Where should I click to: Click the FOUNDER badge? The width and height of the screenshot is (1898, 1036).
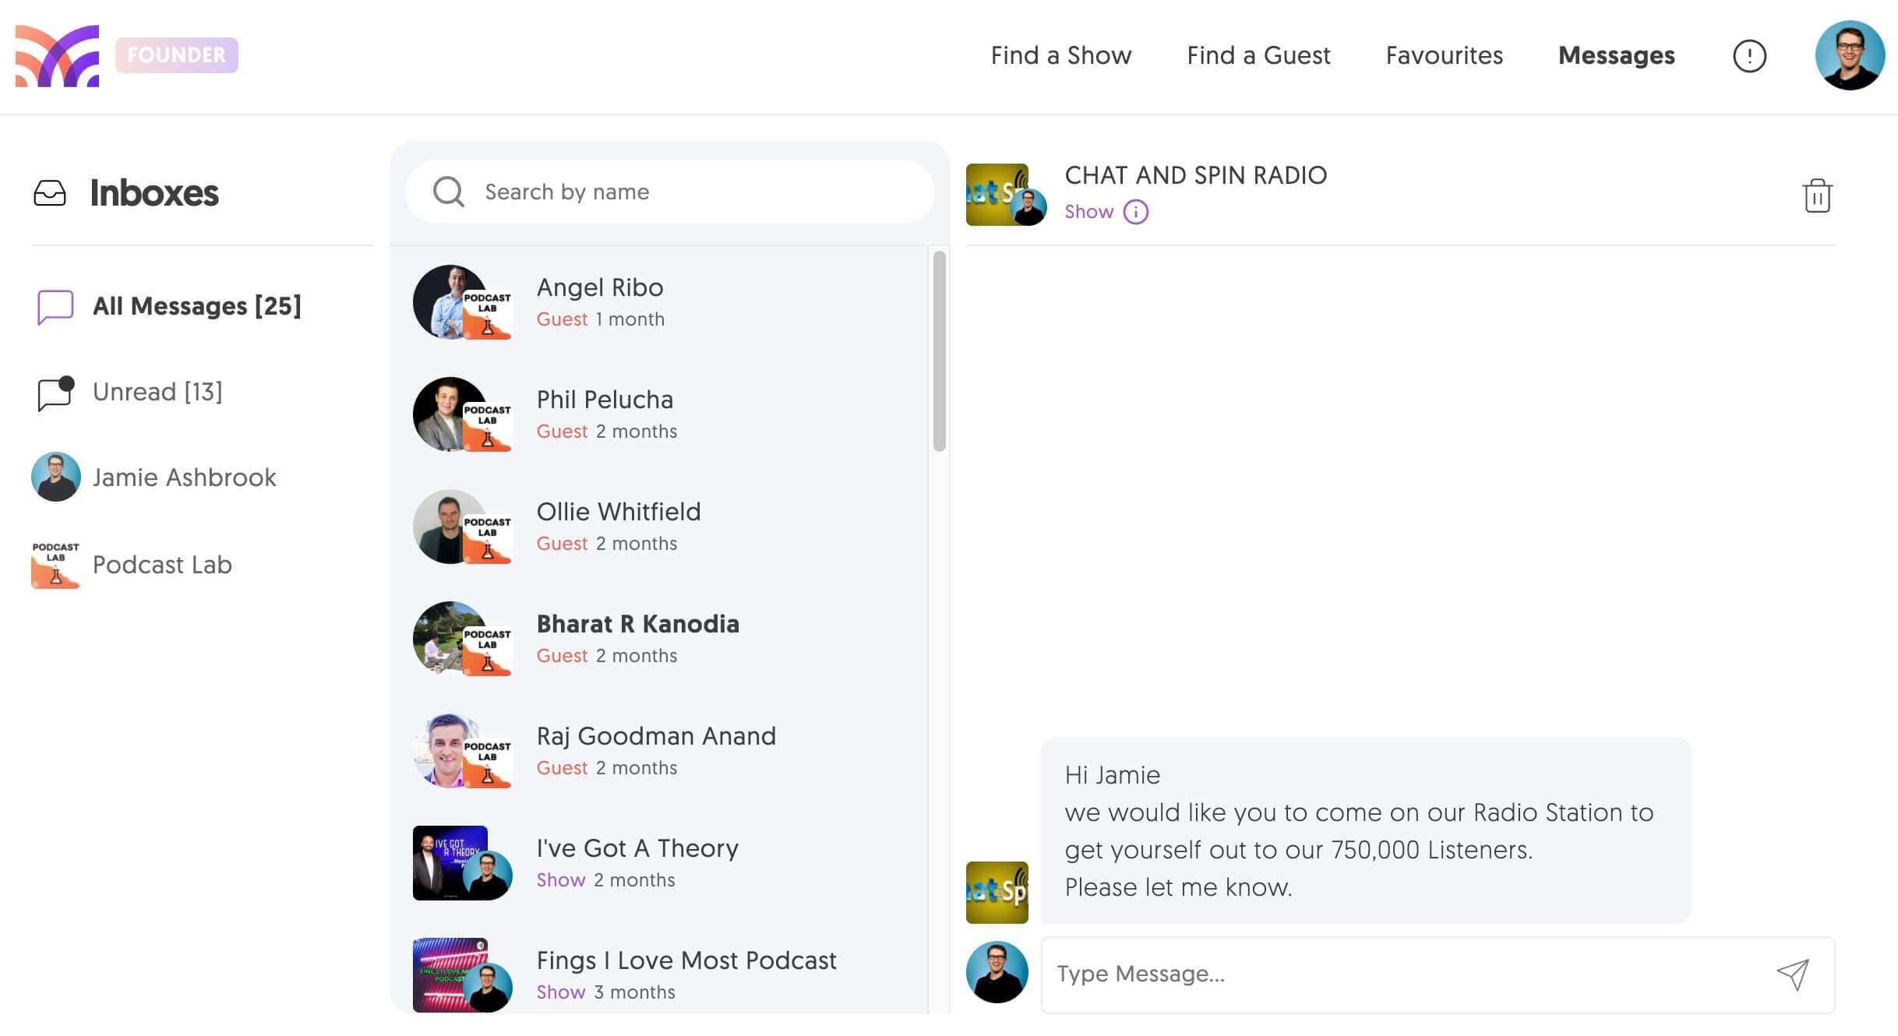tap(176, 55)
